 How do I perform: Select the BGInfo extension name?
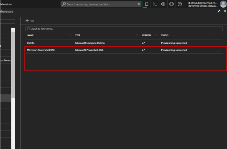point(30,43)
